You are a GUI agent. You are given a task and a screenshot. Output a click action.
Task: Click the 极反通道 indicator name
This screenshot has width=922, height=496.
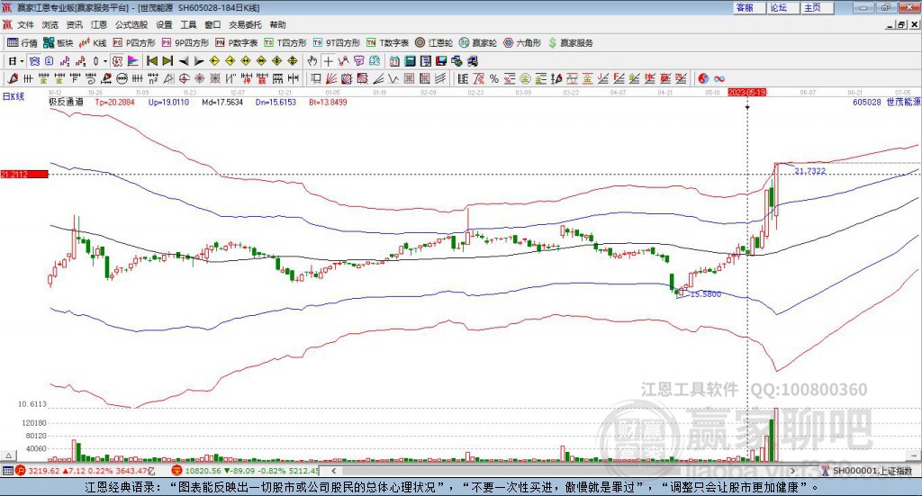point(66,102)
